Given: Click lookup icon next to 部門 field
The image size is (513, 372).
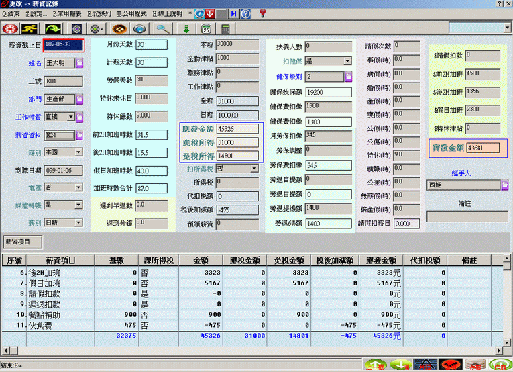Looking at the screenshot, I should (80, 99).
